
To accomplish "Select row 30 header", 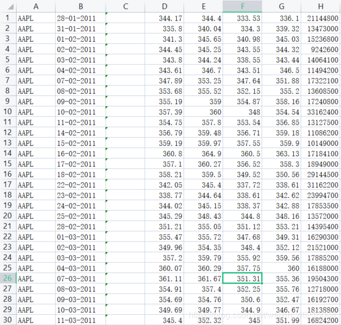I will click(8, 320).
